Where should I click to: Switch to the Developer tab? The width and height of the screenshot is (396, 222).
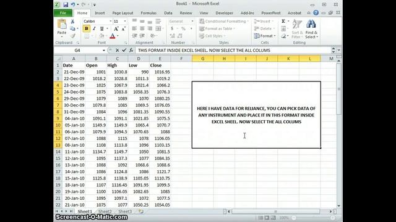pos(224,13)
